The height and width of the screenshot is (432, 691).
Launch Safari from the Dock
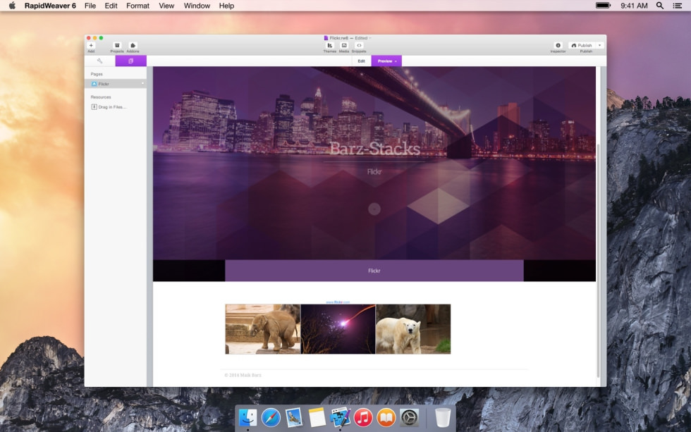coord(271,417)
